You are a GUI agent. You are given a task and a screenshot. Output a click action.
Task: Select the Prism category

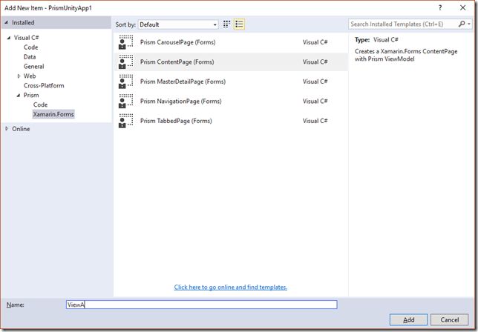(x=31, y=96)
